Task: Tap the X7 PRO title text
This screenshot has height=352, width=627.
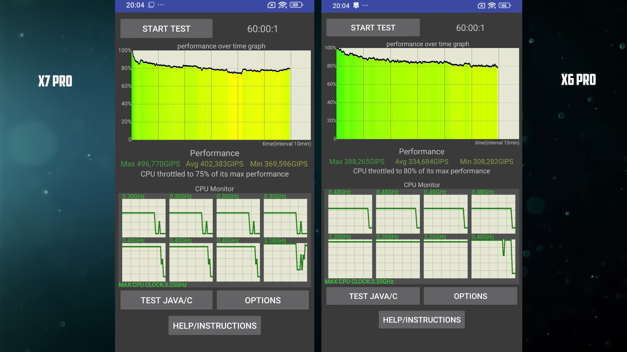Action: point(55,81)
